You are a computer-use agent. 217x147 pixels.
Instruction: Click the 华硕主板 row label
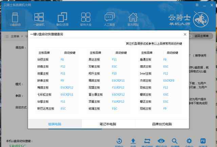coord(43,59)
